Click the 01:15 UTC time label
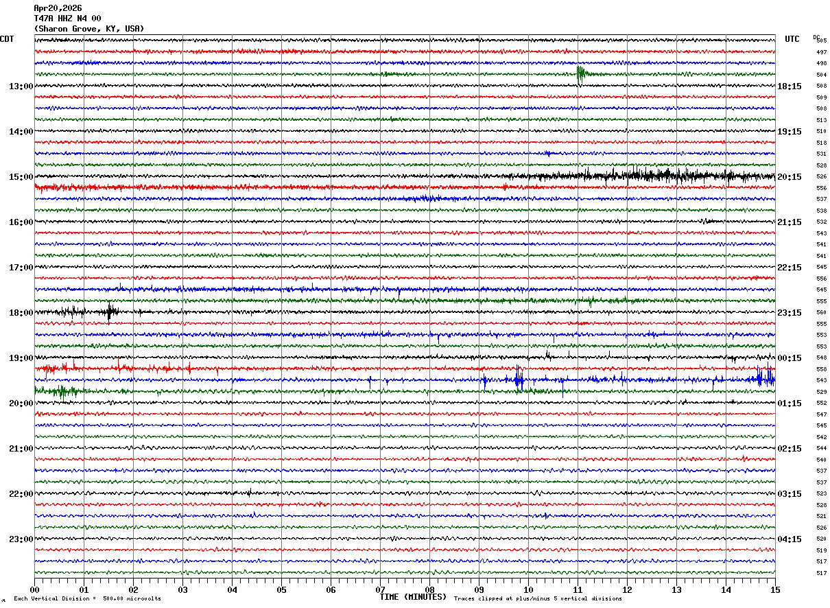The image size is (830, 608). [790, 404]
